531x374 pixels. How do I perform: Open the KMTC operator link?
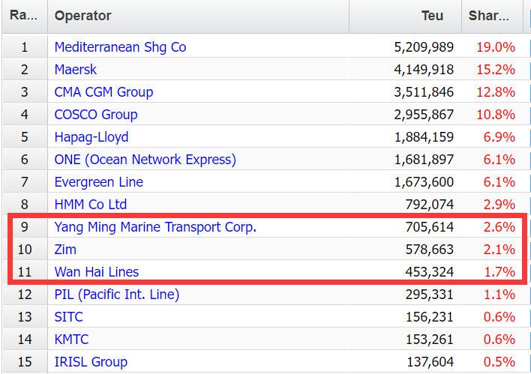(71, 340)
